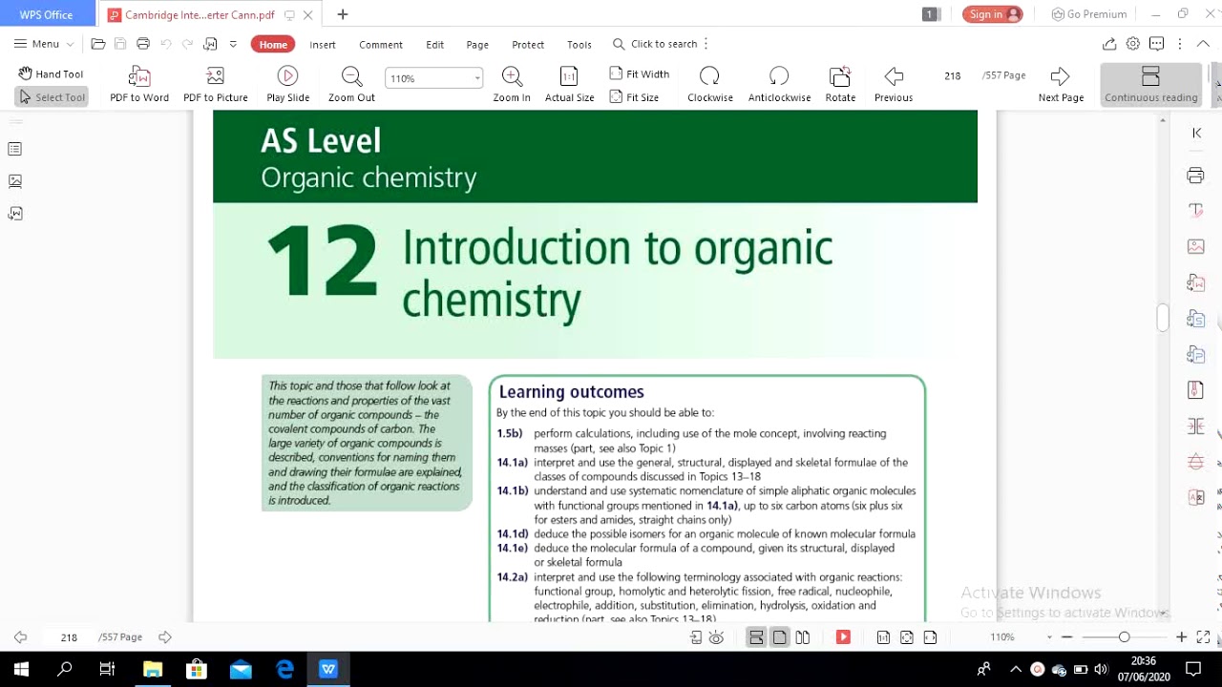Viewport: 1222px width, 687px height.
Task: Switch to the Home ribbon tab
Action: click(273, 44)
